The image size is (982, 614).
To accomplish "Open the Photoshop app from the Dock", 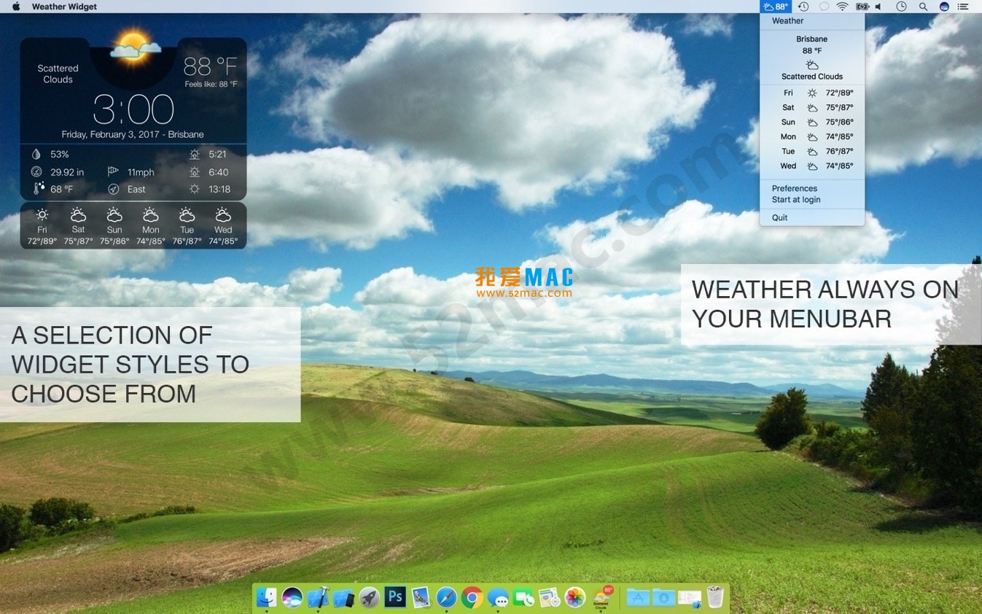I will click(395, 597).
